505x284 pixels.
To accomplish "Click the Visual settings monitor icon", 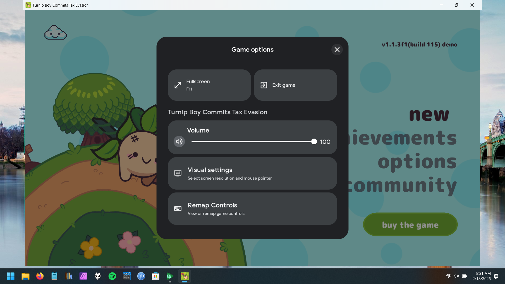I will tap(178, 173).
